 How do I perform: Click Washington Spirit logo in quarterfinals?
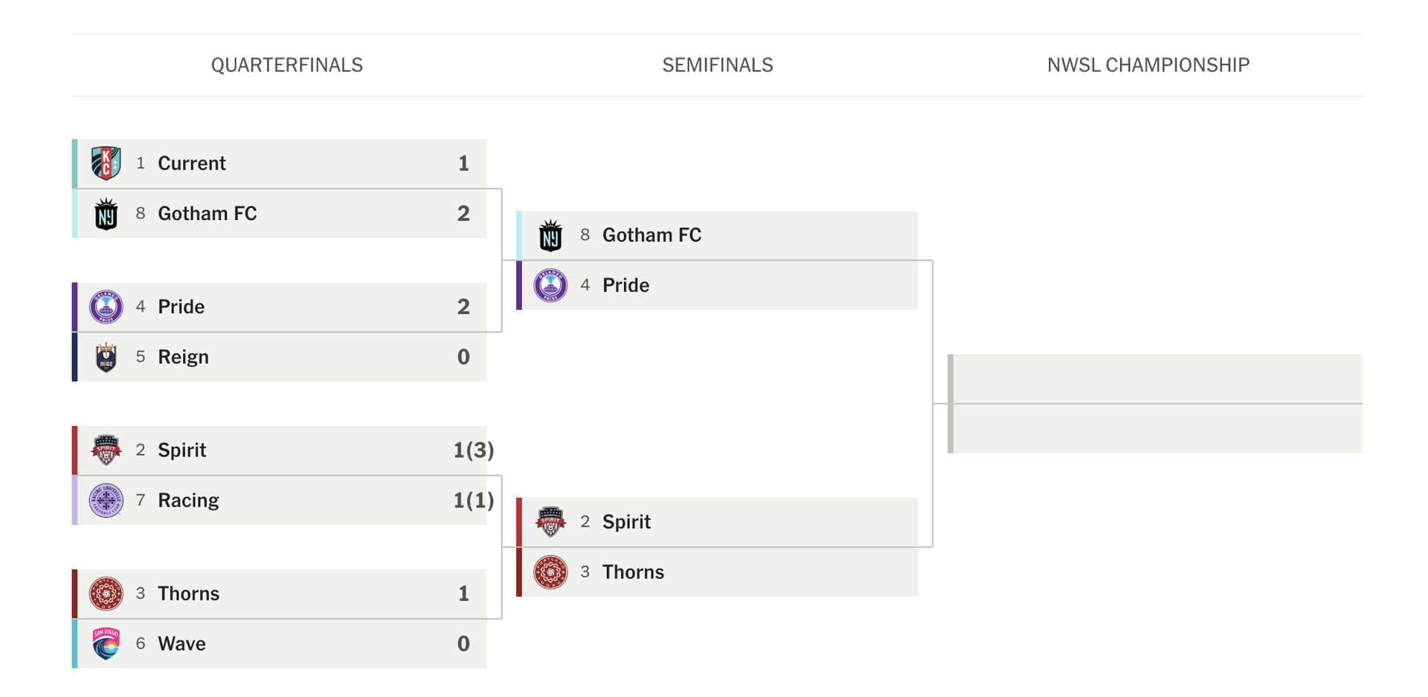(106, 450)
